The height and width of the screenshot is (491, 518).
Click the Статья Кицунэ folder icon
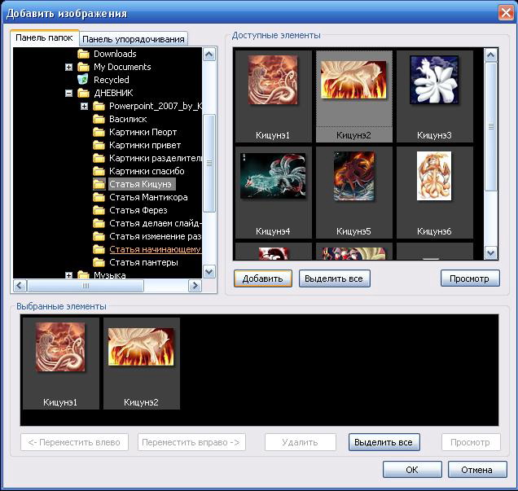pyautogui.click(x=99, y=184)
